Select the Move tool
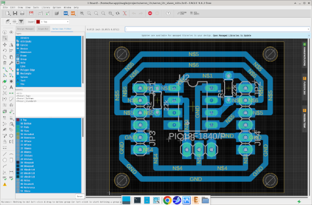 (5, 45)
